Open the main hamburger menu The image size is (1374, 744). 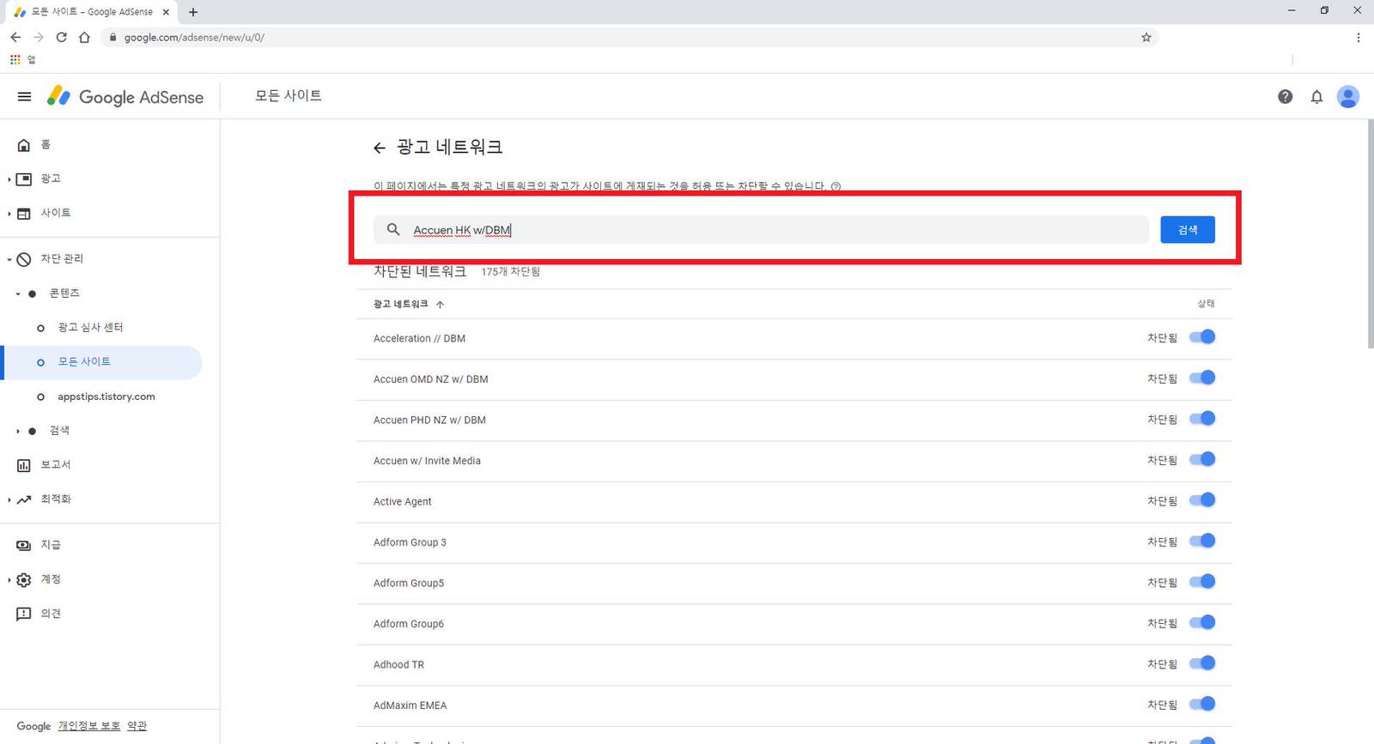click(24, 97)
